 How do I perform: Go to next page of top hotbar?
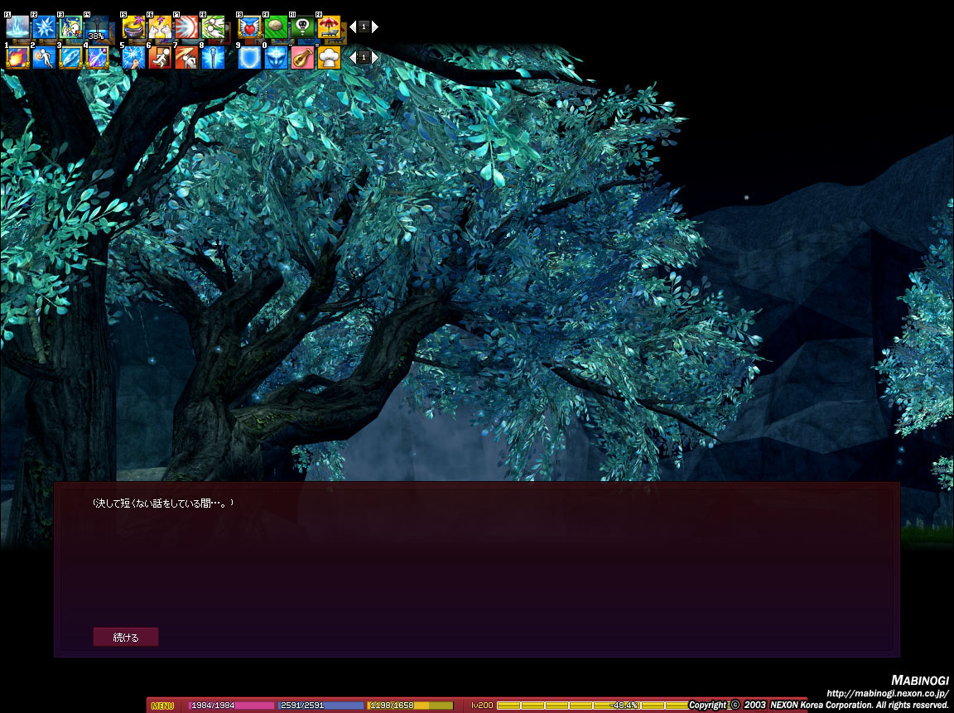click(x=375, y=26)
